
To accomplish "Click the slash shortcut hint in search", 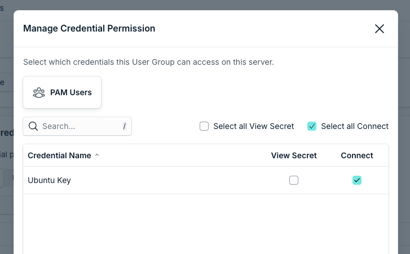I will tap(125, 126).
